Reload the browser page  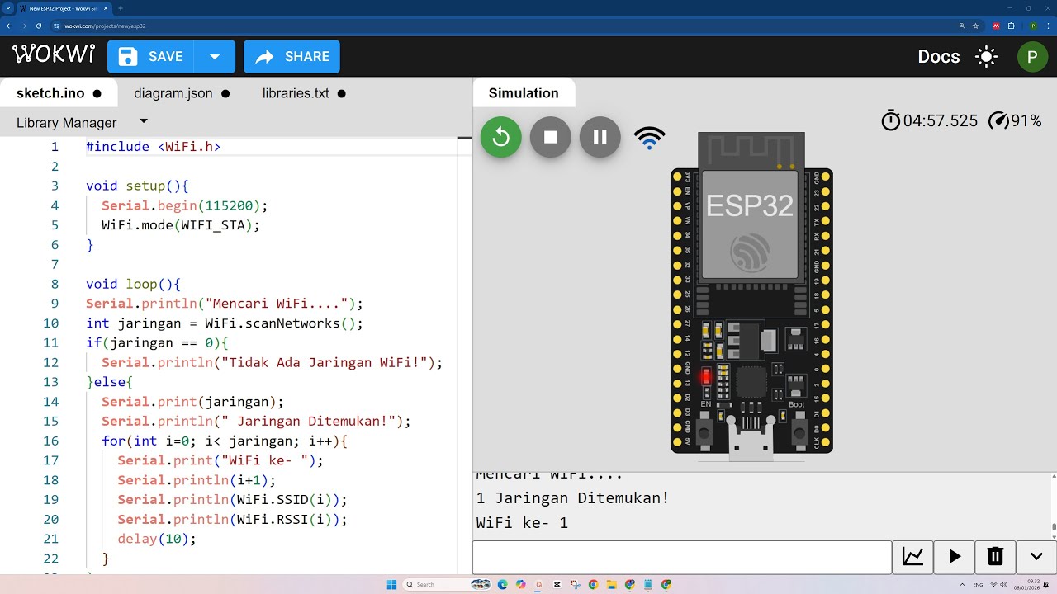point(38,26)
